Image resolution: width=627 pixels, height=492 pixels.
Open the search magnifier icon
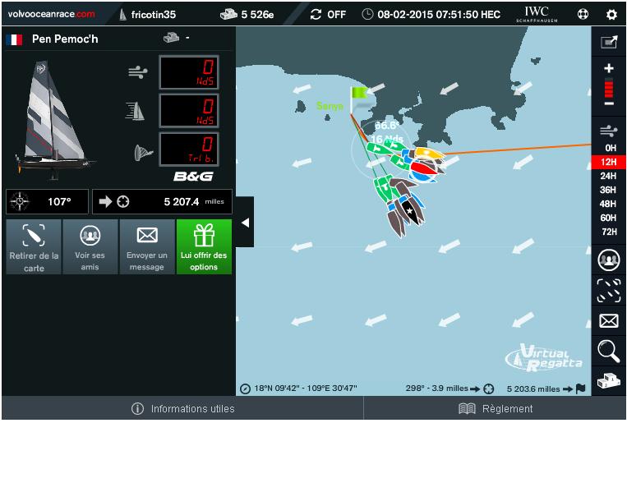pos(609,351)
